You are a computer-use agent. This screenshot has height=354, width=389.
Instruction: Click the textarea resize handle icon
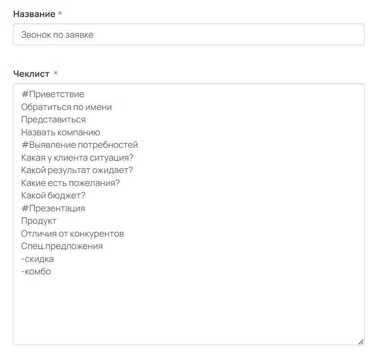pos(361,342)
